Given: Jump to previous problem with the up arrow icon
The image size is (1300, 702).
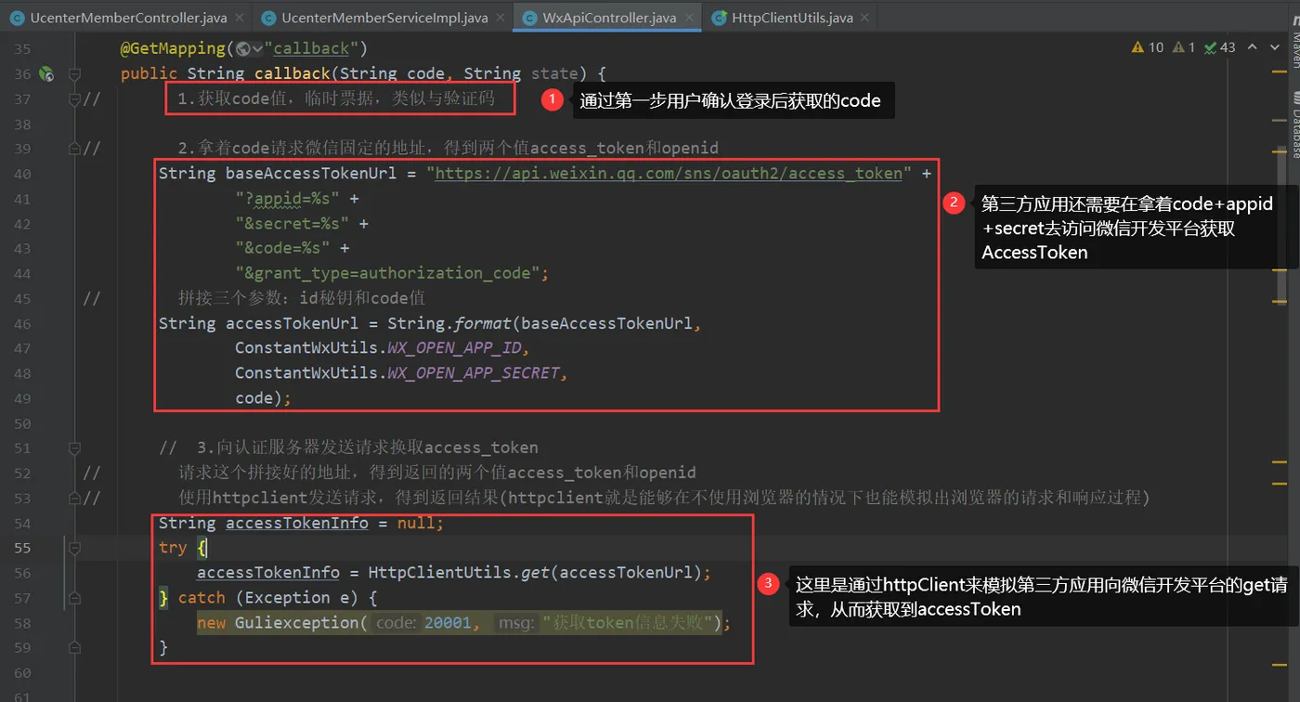Looking at the screenshot, I should point(1252,46).
